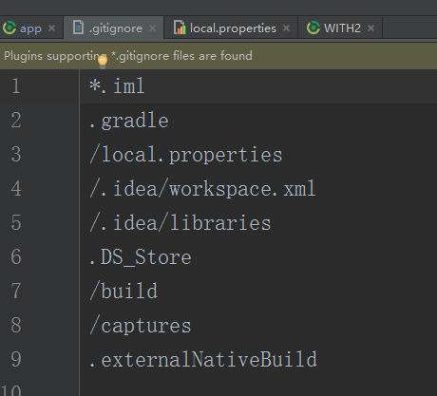Click line number 9 in the gutter

click(x=16, y=360)
